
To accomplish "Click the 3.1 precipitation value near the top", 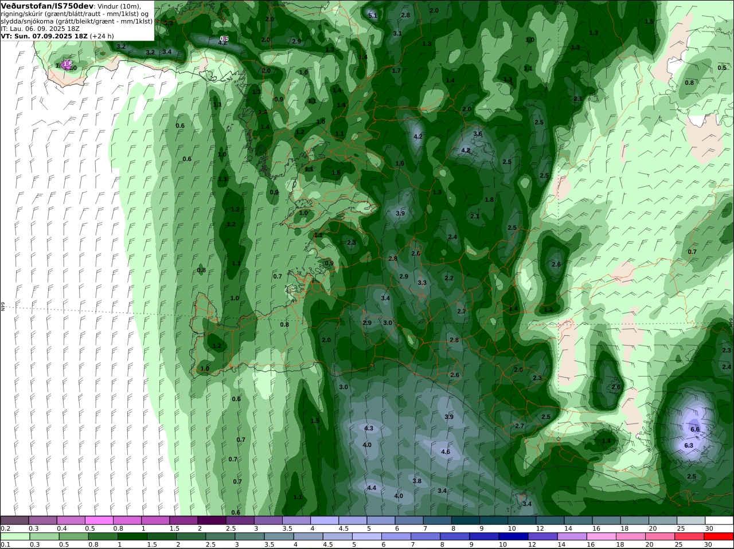I will coord(397,33).
